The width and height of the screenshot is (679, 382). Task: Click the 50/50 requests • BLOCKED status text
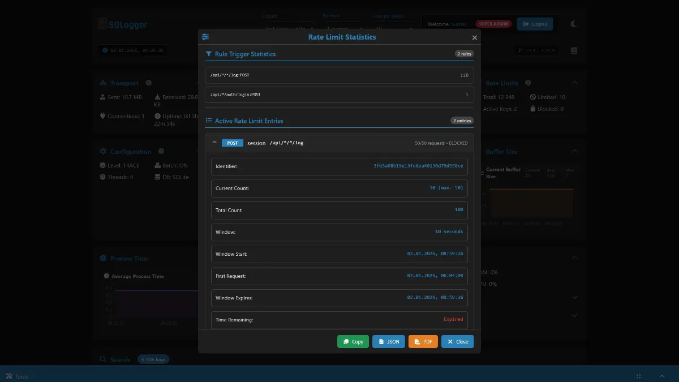(x=441, y=143)
